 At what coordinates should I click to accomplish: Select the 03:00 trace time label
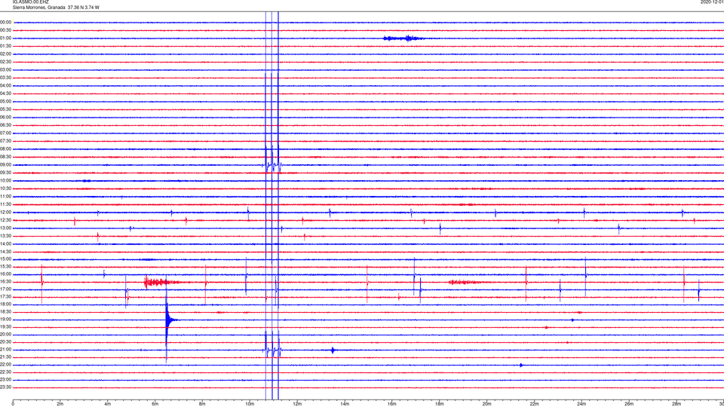(5, 69)
